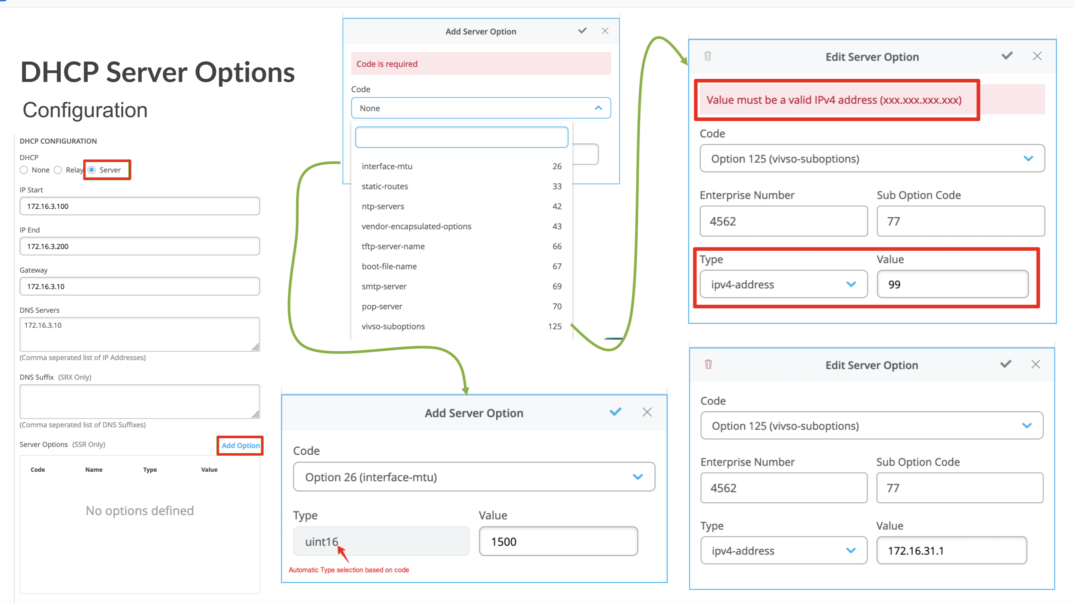Dismiss lower Add Server Option with X icon

click(647, 412)
